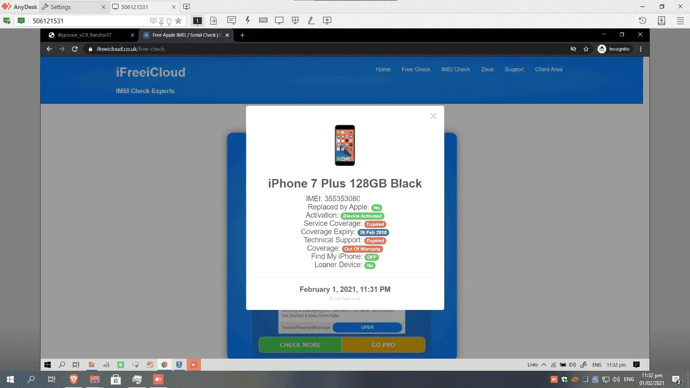This screenshot has height=388, width=690.
Task: Open the Free Check nav link
Action: [416, 69]
